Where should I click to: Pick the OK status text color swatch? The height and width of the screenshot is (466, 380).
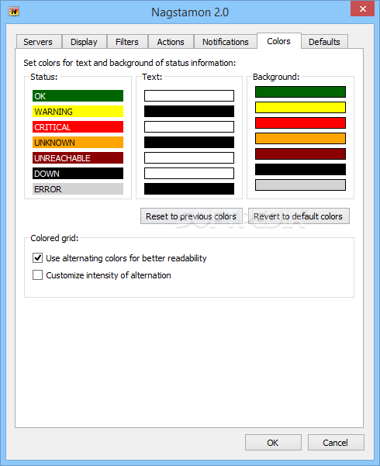(x=189, y=95)
